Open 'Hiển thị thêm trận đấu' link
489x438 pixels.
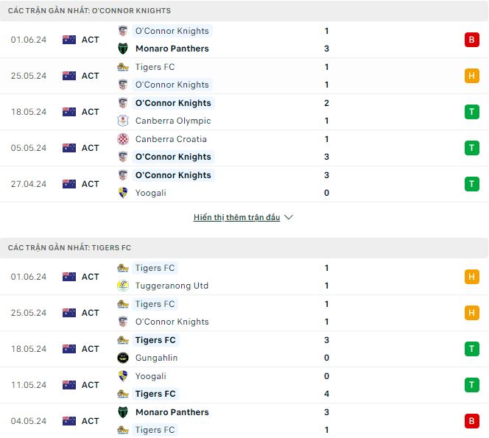236,218
